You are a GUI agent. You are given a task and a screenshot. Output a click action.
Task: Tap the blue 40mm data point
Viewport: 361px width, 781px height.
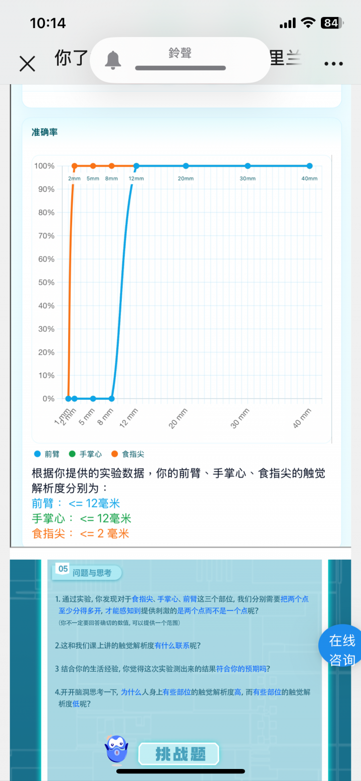point(309,166)
